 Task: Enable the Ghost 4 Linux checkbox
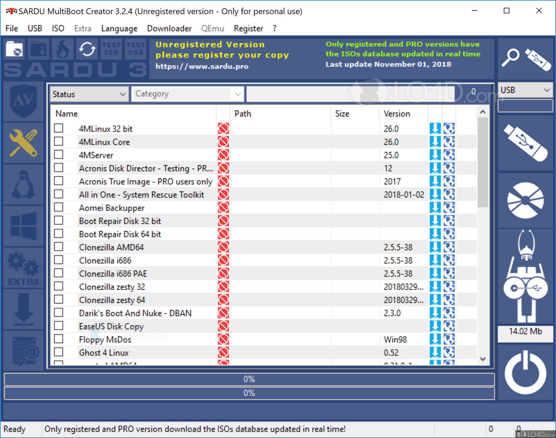pos(59,352)
